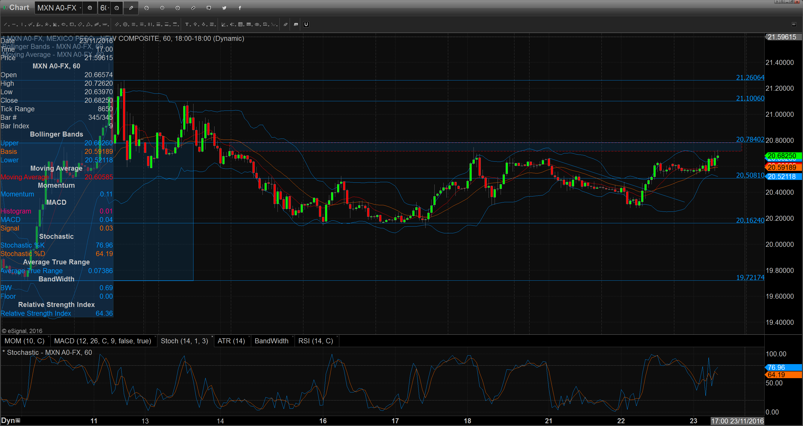Click the toolbar options button at right edge
Viewport: 803px width, 426px height.
pyautogui.click(x=794, y=24)
